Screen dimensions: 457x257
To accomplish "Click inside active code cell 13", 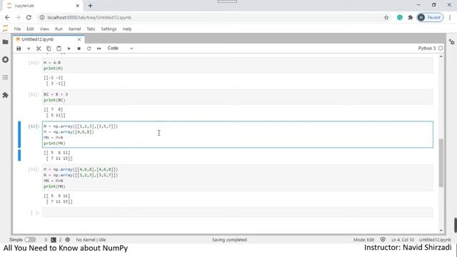I will pyautogui.click(x=238, y=135).
